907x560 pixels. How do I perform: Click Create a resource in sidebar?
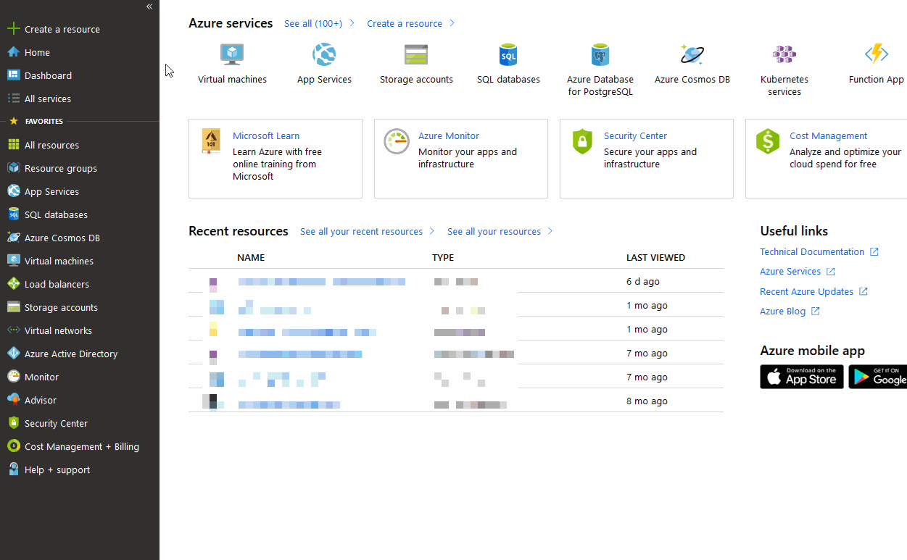(62, 29)
